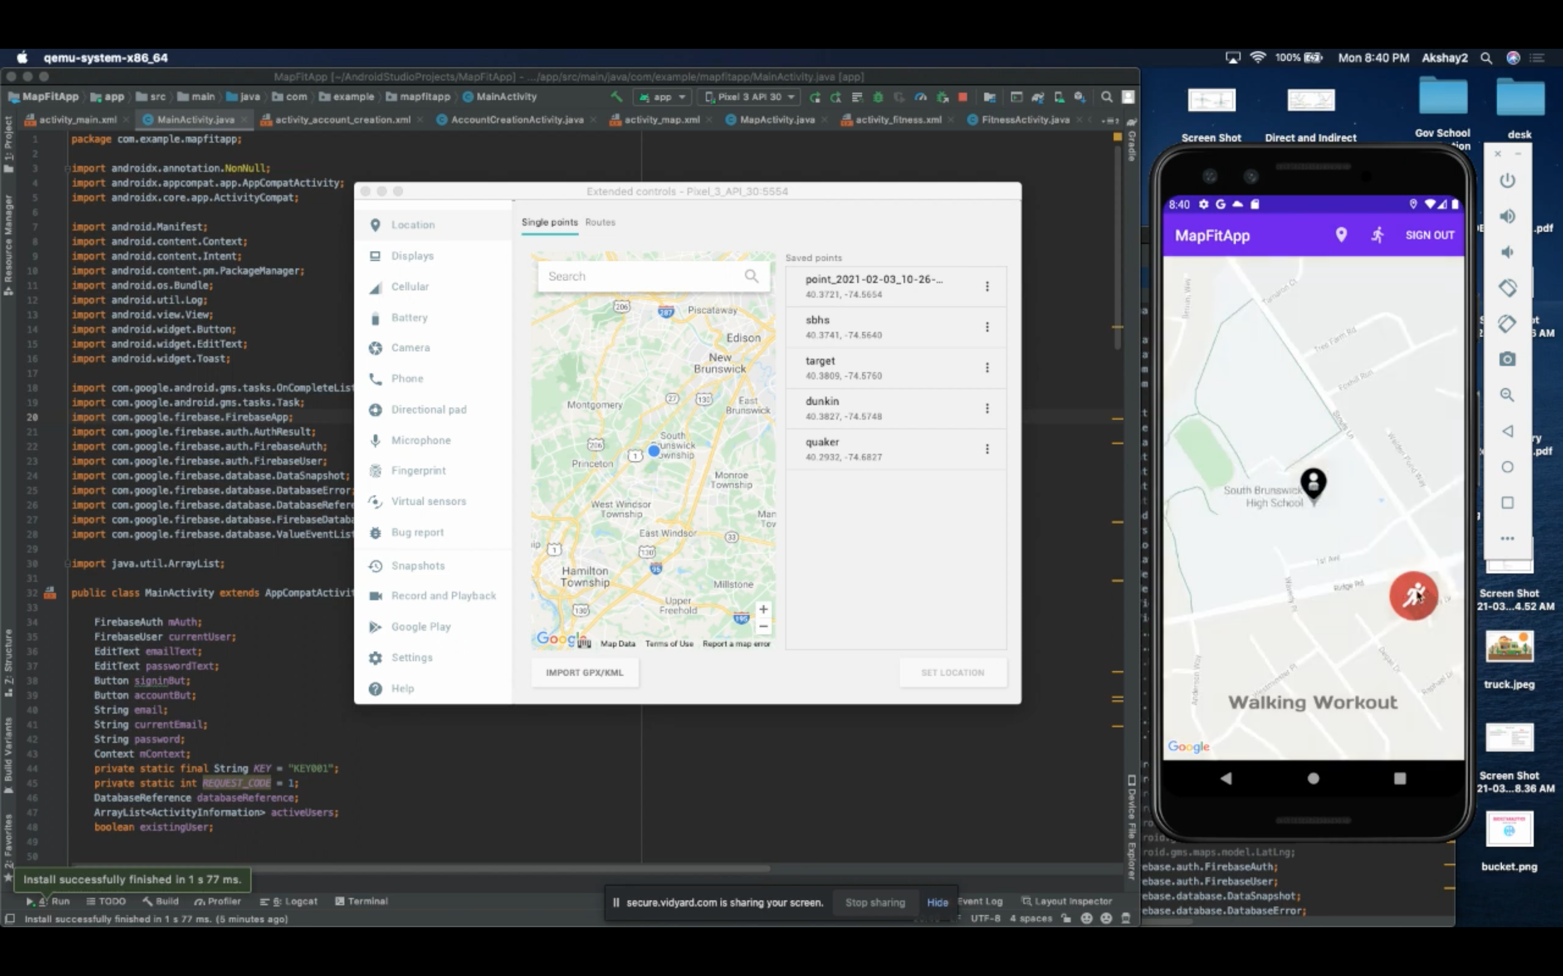This screenshot has width=1563, height=976.
Task: Take emulator screenshot with camera icon
Action: point(1507,359)
